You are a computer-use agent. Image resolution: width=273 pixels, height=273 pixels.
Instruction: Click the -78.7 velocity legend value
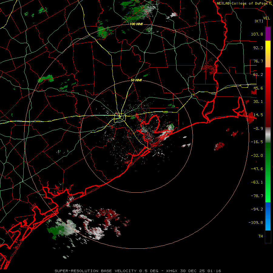257,196
